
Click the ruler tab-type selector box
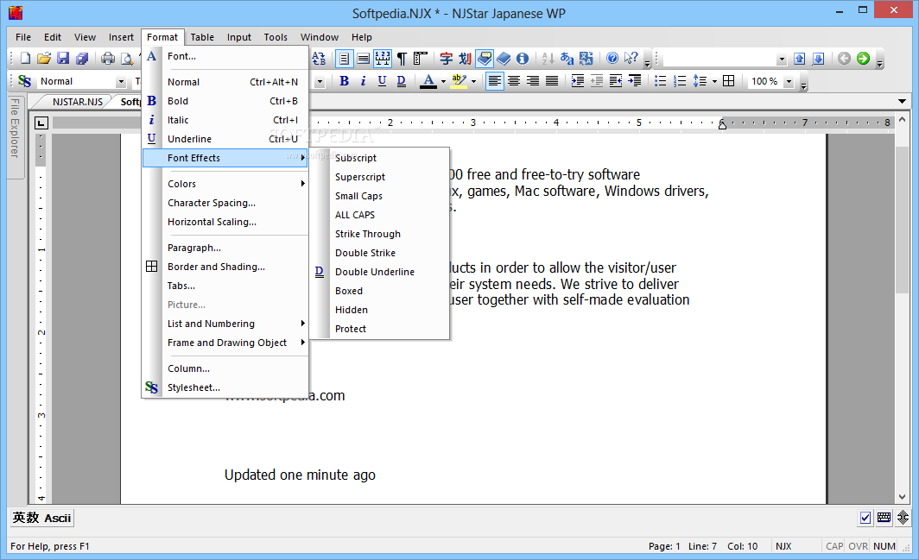(41, 123)
